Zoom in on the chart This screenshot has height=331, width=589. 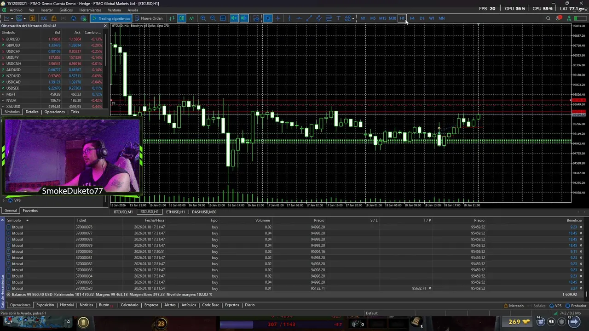pos(203,18)
